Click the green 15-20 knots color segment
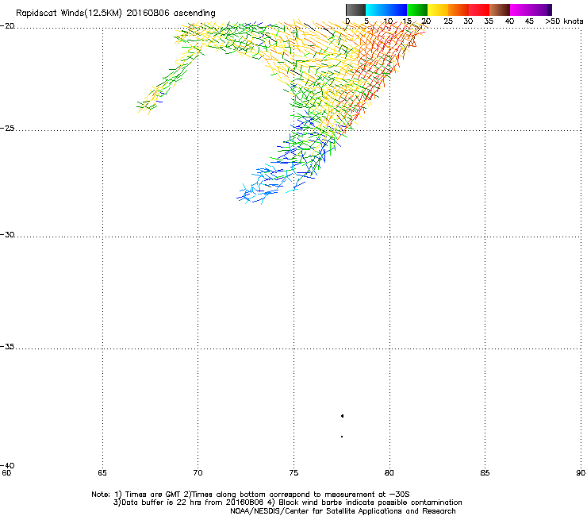 [417, 10]
